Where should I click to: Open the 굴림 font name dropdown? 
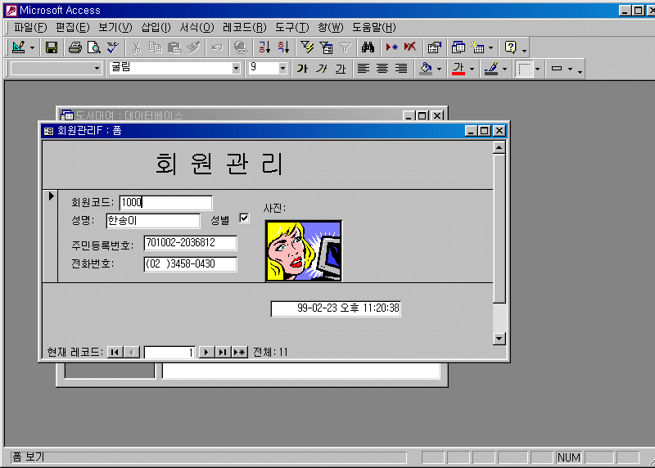pos(237,69)
